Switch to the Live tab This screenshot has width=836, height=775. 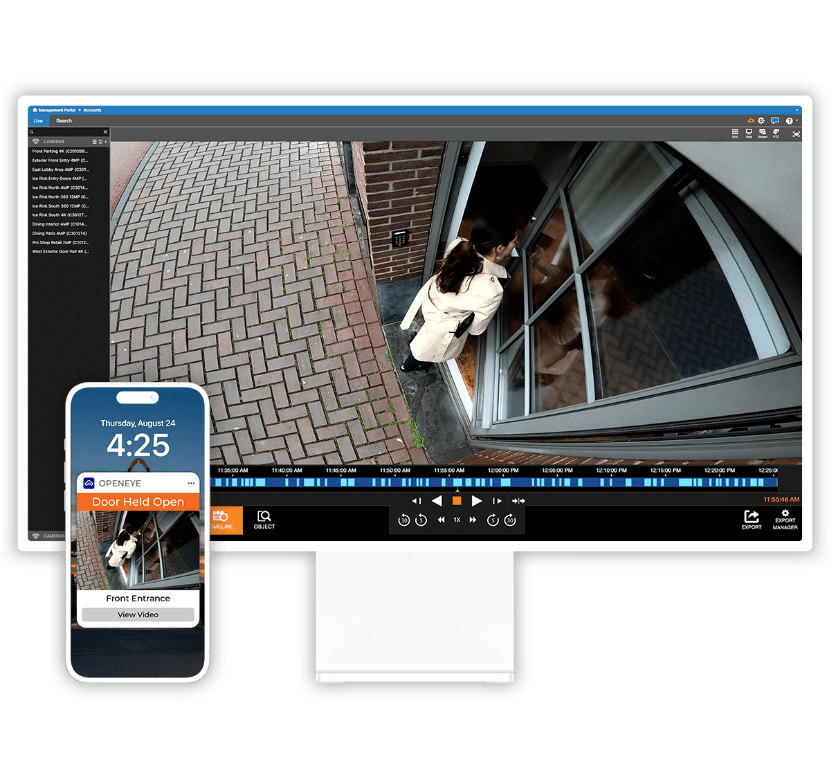38,120
